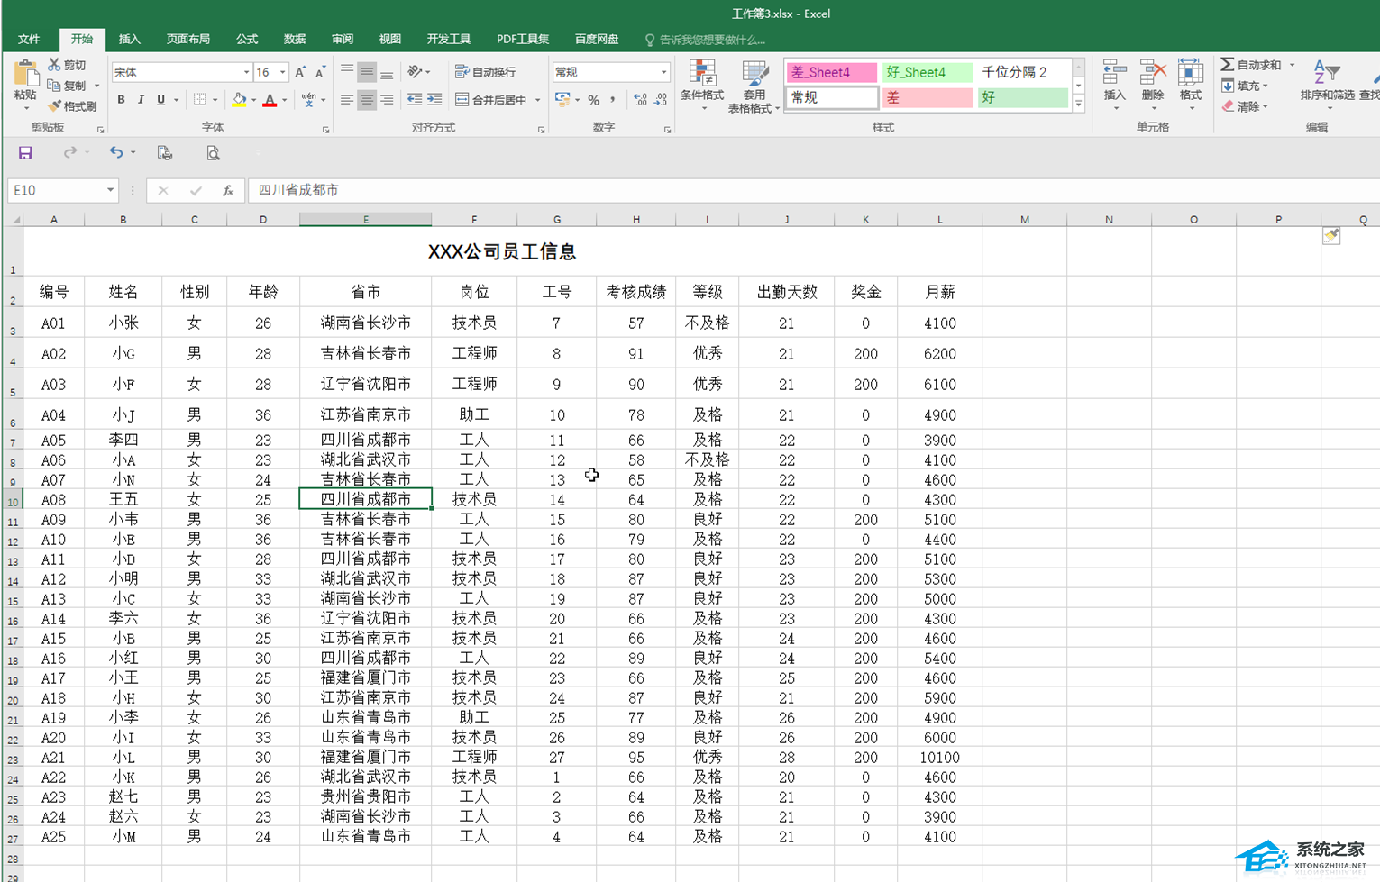Click the Print Preview magnifier icon

(213, 153)
